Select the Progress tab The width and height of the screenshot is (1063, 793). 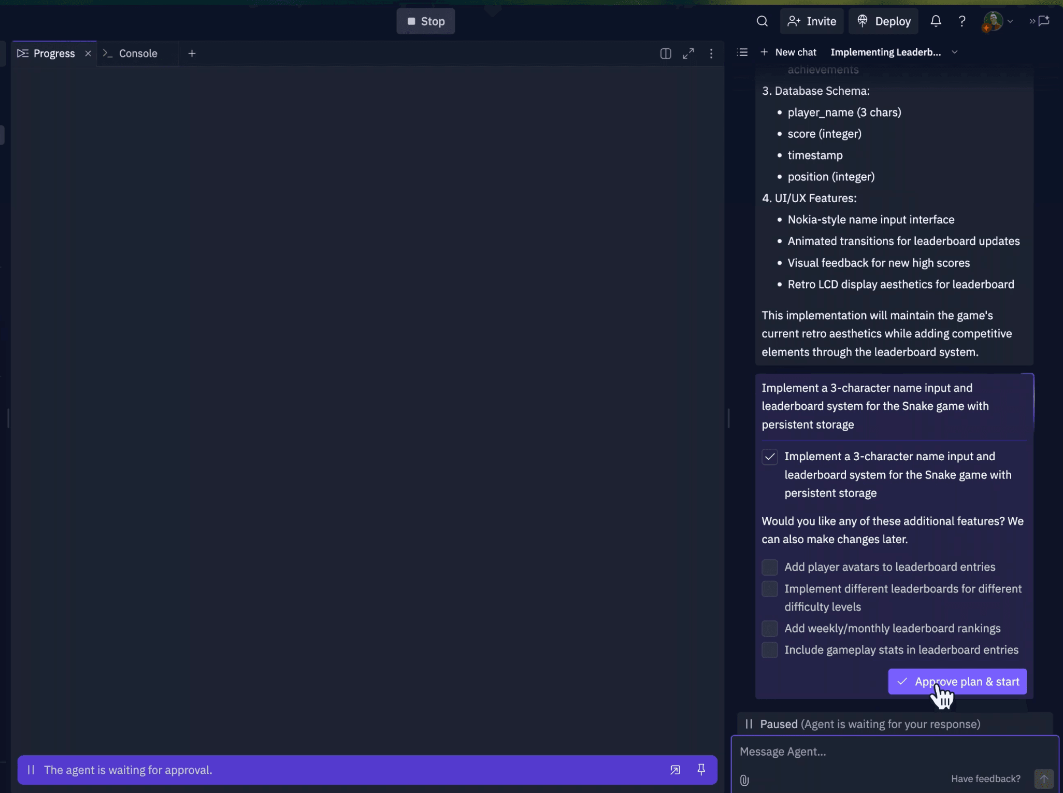(x=53, y=53)
